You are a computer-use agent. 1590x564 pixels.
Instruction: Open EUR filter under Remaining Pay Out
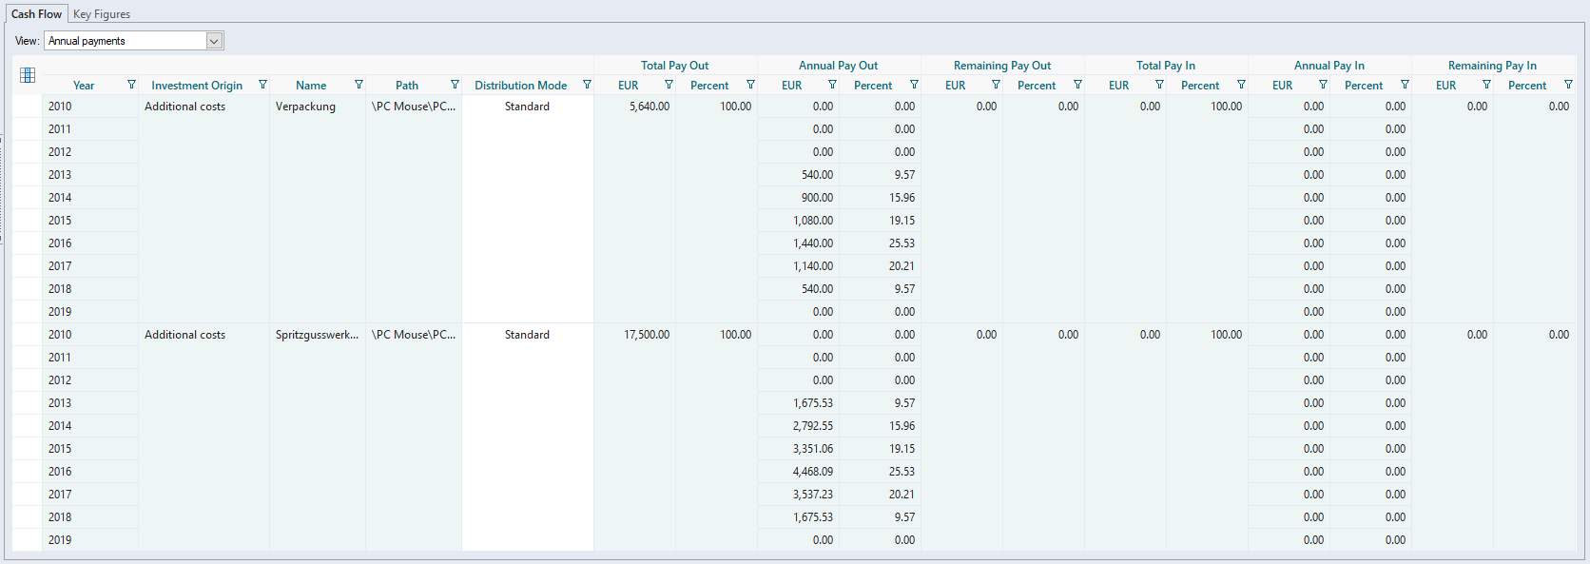[x=996, y=85]
